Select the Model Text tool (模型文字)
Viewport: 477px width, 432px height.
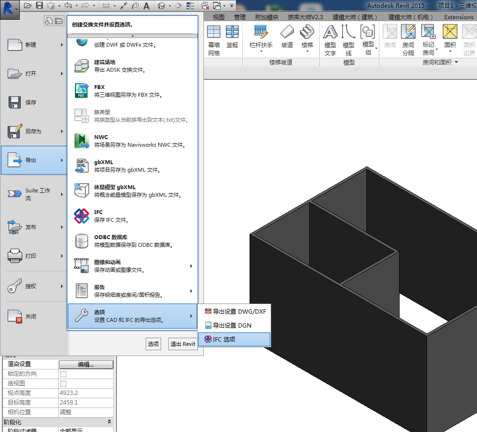[330, 41]
